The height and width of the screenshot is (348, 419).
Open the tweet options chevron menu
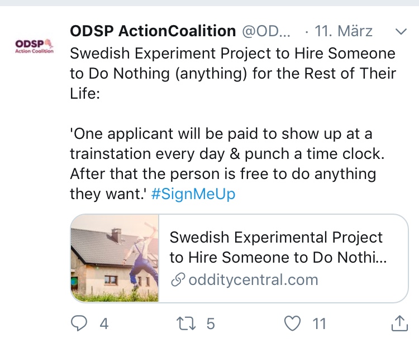[x=400, y=31]
